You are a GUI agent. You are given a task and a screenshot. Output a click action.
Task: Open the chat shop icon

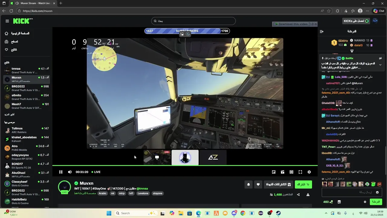(x=339, y=202)
